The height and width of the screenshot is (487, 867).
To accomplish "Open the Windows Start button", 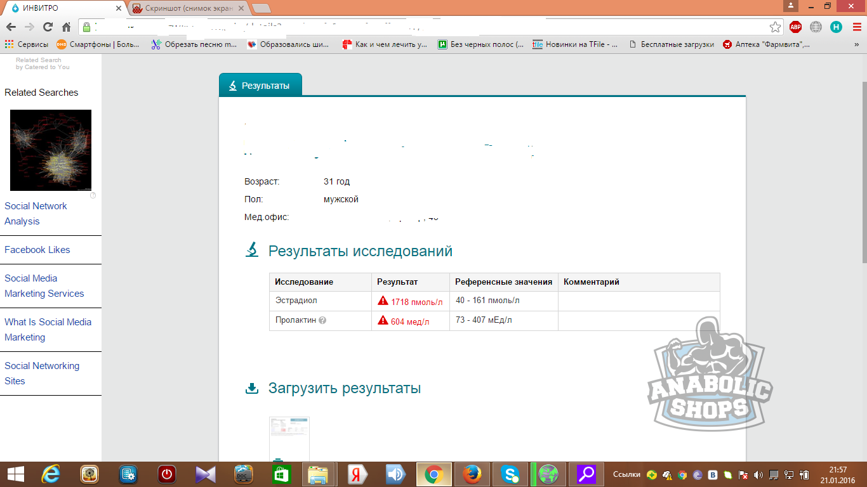I will (15, 474).
